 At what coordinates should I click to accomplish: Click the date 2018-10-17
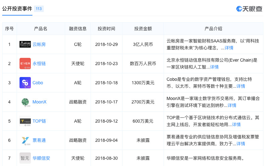[x=106, y=102]
